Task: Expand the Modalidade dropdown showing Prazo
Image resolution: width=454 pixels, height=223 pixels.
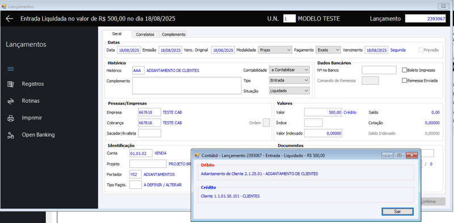Action: (275, 50)
